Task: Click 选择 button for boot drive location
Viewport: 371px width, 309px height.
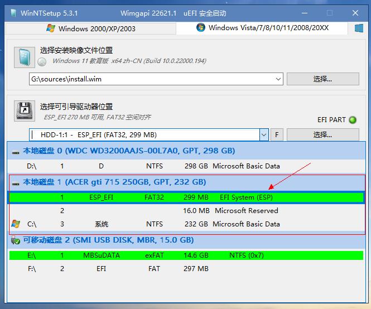Action: [x=322, y=134]
